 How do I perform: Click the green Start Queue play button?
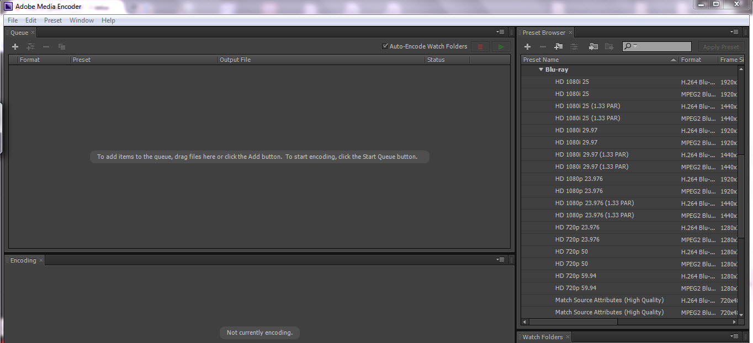501,47
